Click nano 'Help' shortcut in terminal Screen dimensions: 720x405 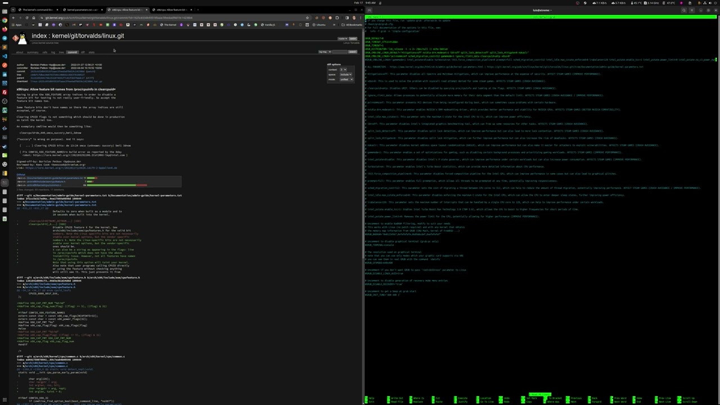click(x=371, y=398)
